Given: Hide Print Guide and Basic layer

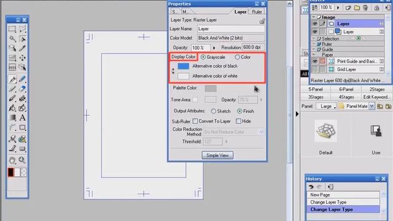Looking at the screenshot, I should tap(314, 61).
